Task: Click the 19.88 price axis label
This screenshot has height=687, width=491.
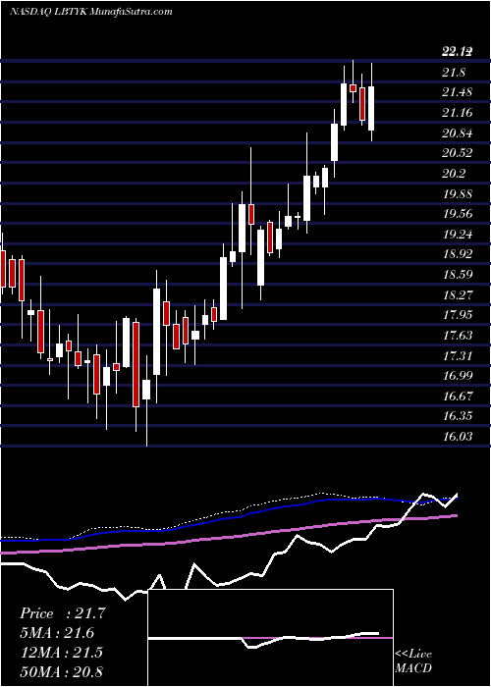Action: [x=458, y=193]
